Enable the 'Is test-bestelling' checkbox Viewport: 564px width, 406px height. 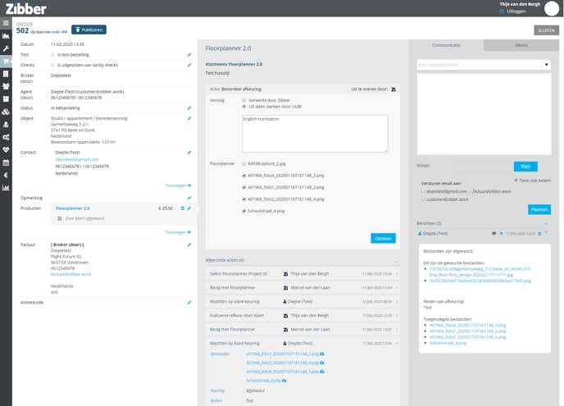coord(53,54)
